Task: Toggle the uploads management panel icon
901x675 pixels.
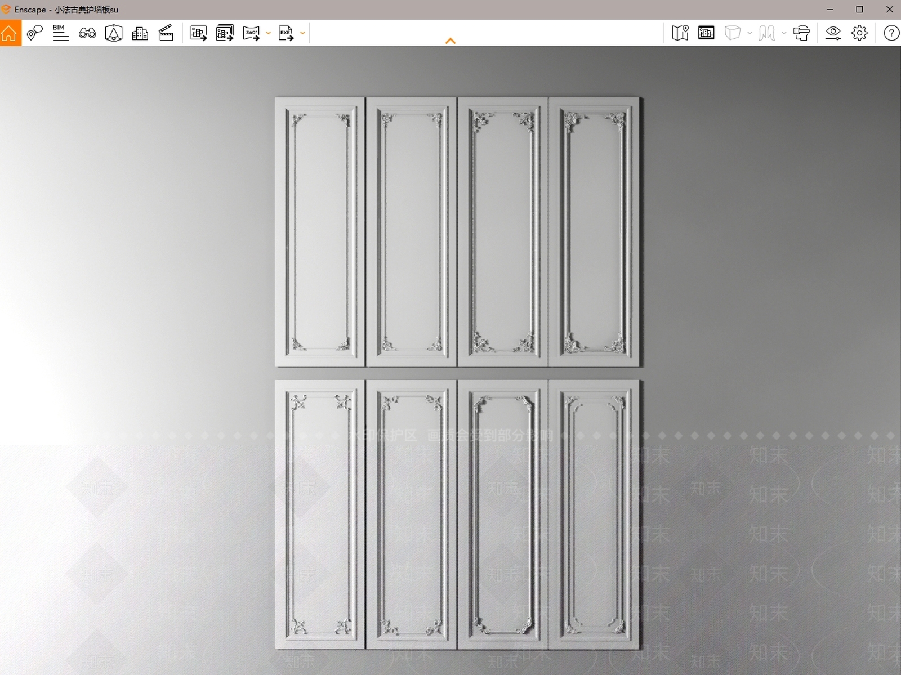Action: pos(706,33)
